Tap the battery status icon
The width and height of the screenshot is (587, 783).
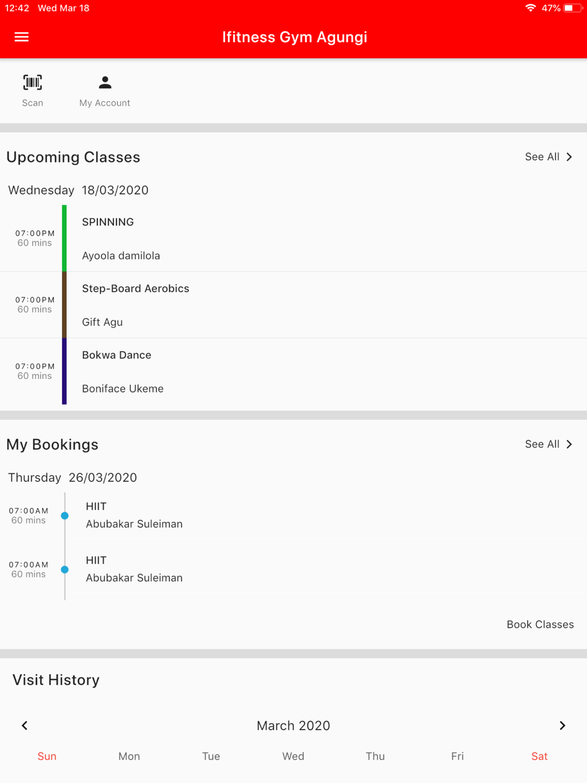point(572,8)
